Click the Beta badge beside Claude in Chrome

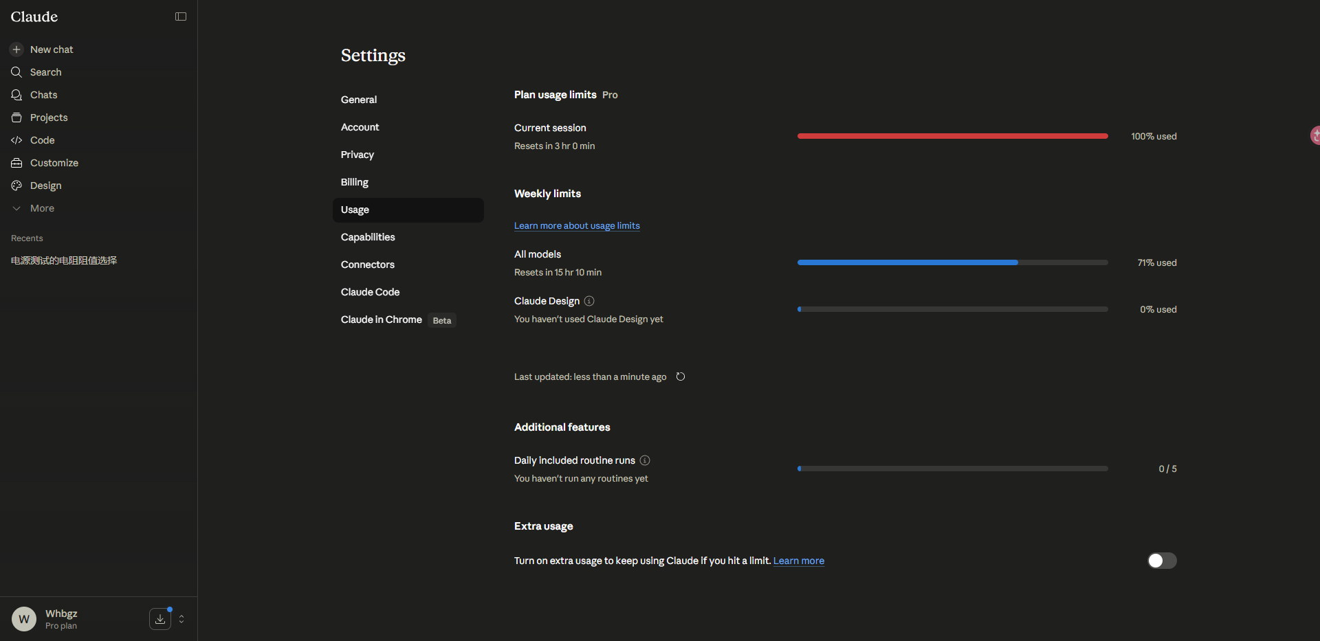tap(442, 320)
